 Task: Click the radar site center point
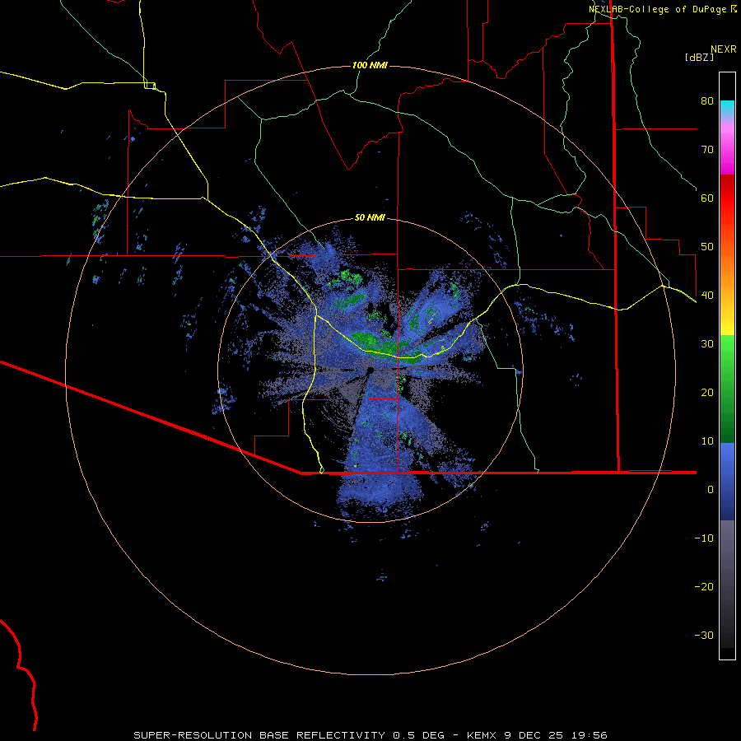pyautogui.click(x=370, y=370)
